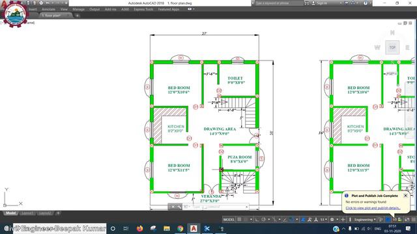This screenshot has height=234, width=417.
Task: Open the Express Tools ribbon tab
Action: 143,9
